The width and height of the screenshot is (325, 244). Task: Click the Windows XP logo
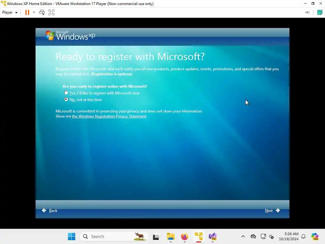click(70, 36)
